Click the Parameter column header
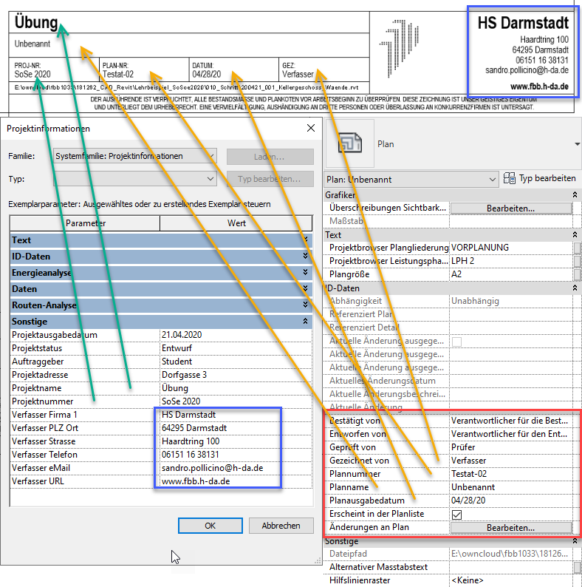The height and width of the screenshot is (587, 582). [x=85, y=223]
